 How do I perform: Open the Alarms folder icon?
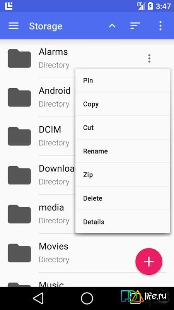19,59
